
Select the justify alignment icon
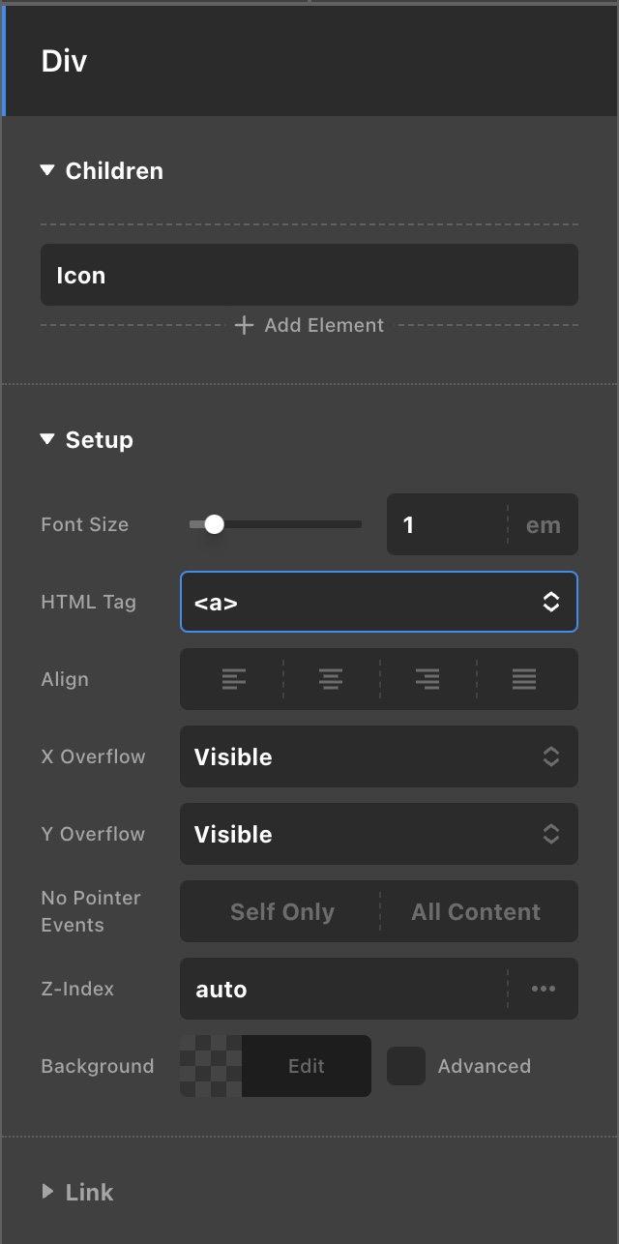pos(524,679)
